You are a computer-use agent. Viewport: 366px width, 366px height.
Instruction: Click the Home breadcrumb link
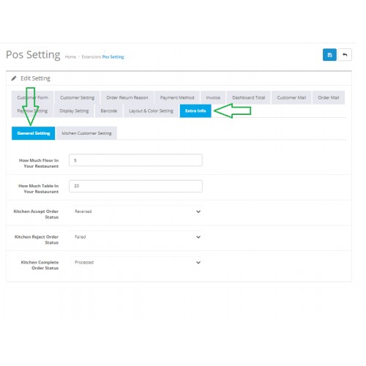click(70, 57)
